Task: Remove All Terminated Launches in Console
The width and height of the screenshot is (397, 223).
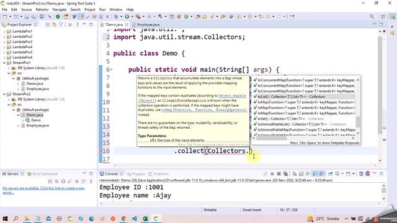Action: pyautogui.click(x=285, y=173)
